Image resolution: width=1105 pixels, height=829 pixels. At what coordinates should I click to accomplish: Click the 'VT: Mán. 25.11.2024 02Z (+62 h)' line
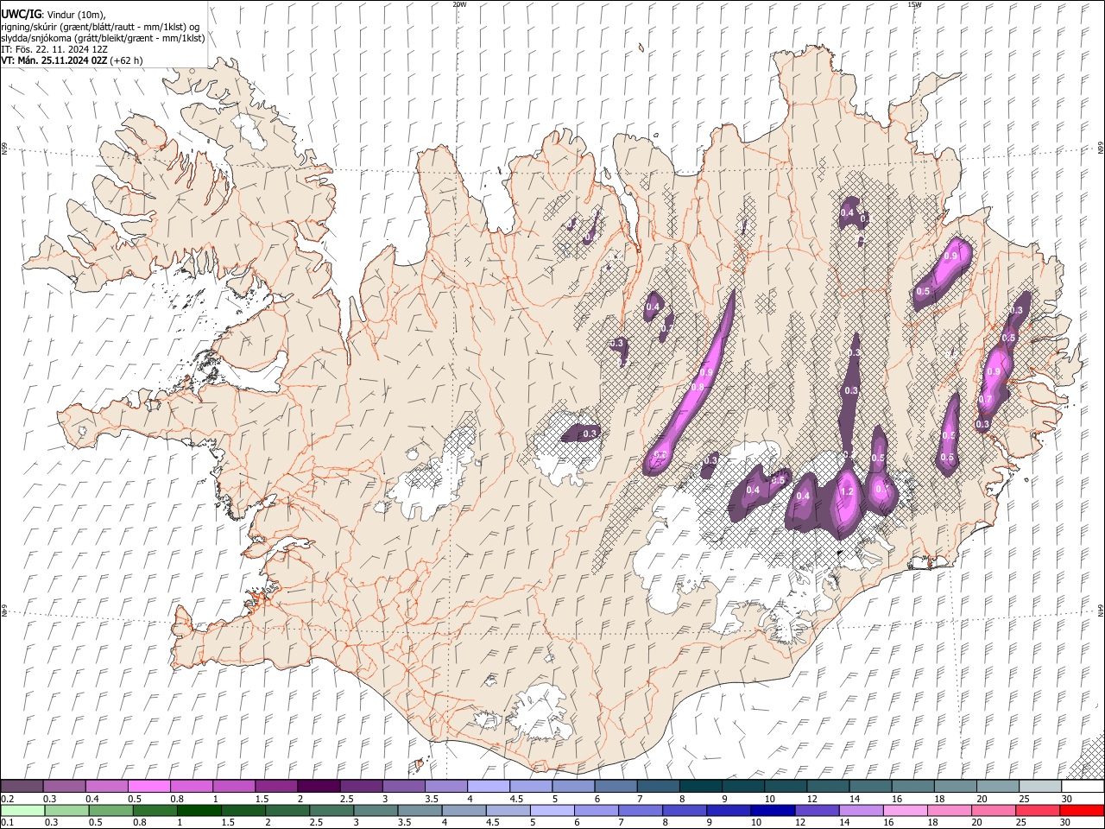(x=72, y=60)
